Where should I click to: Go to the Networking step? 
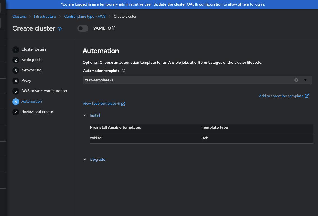(x=31, y=70)
